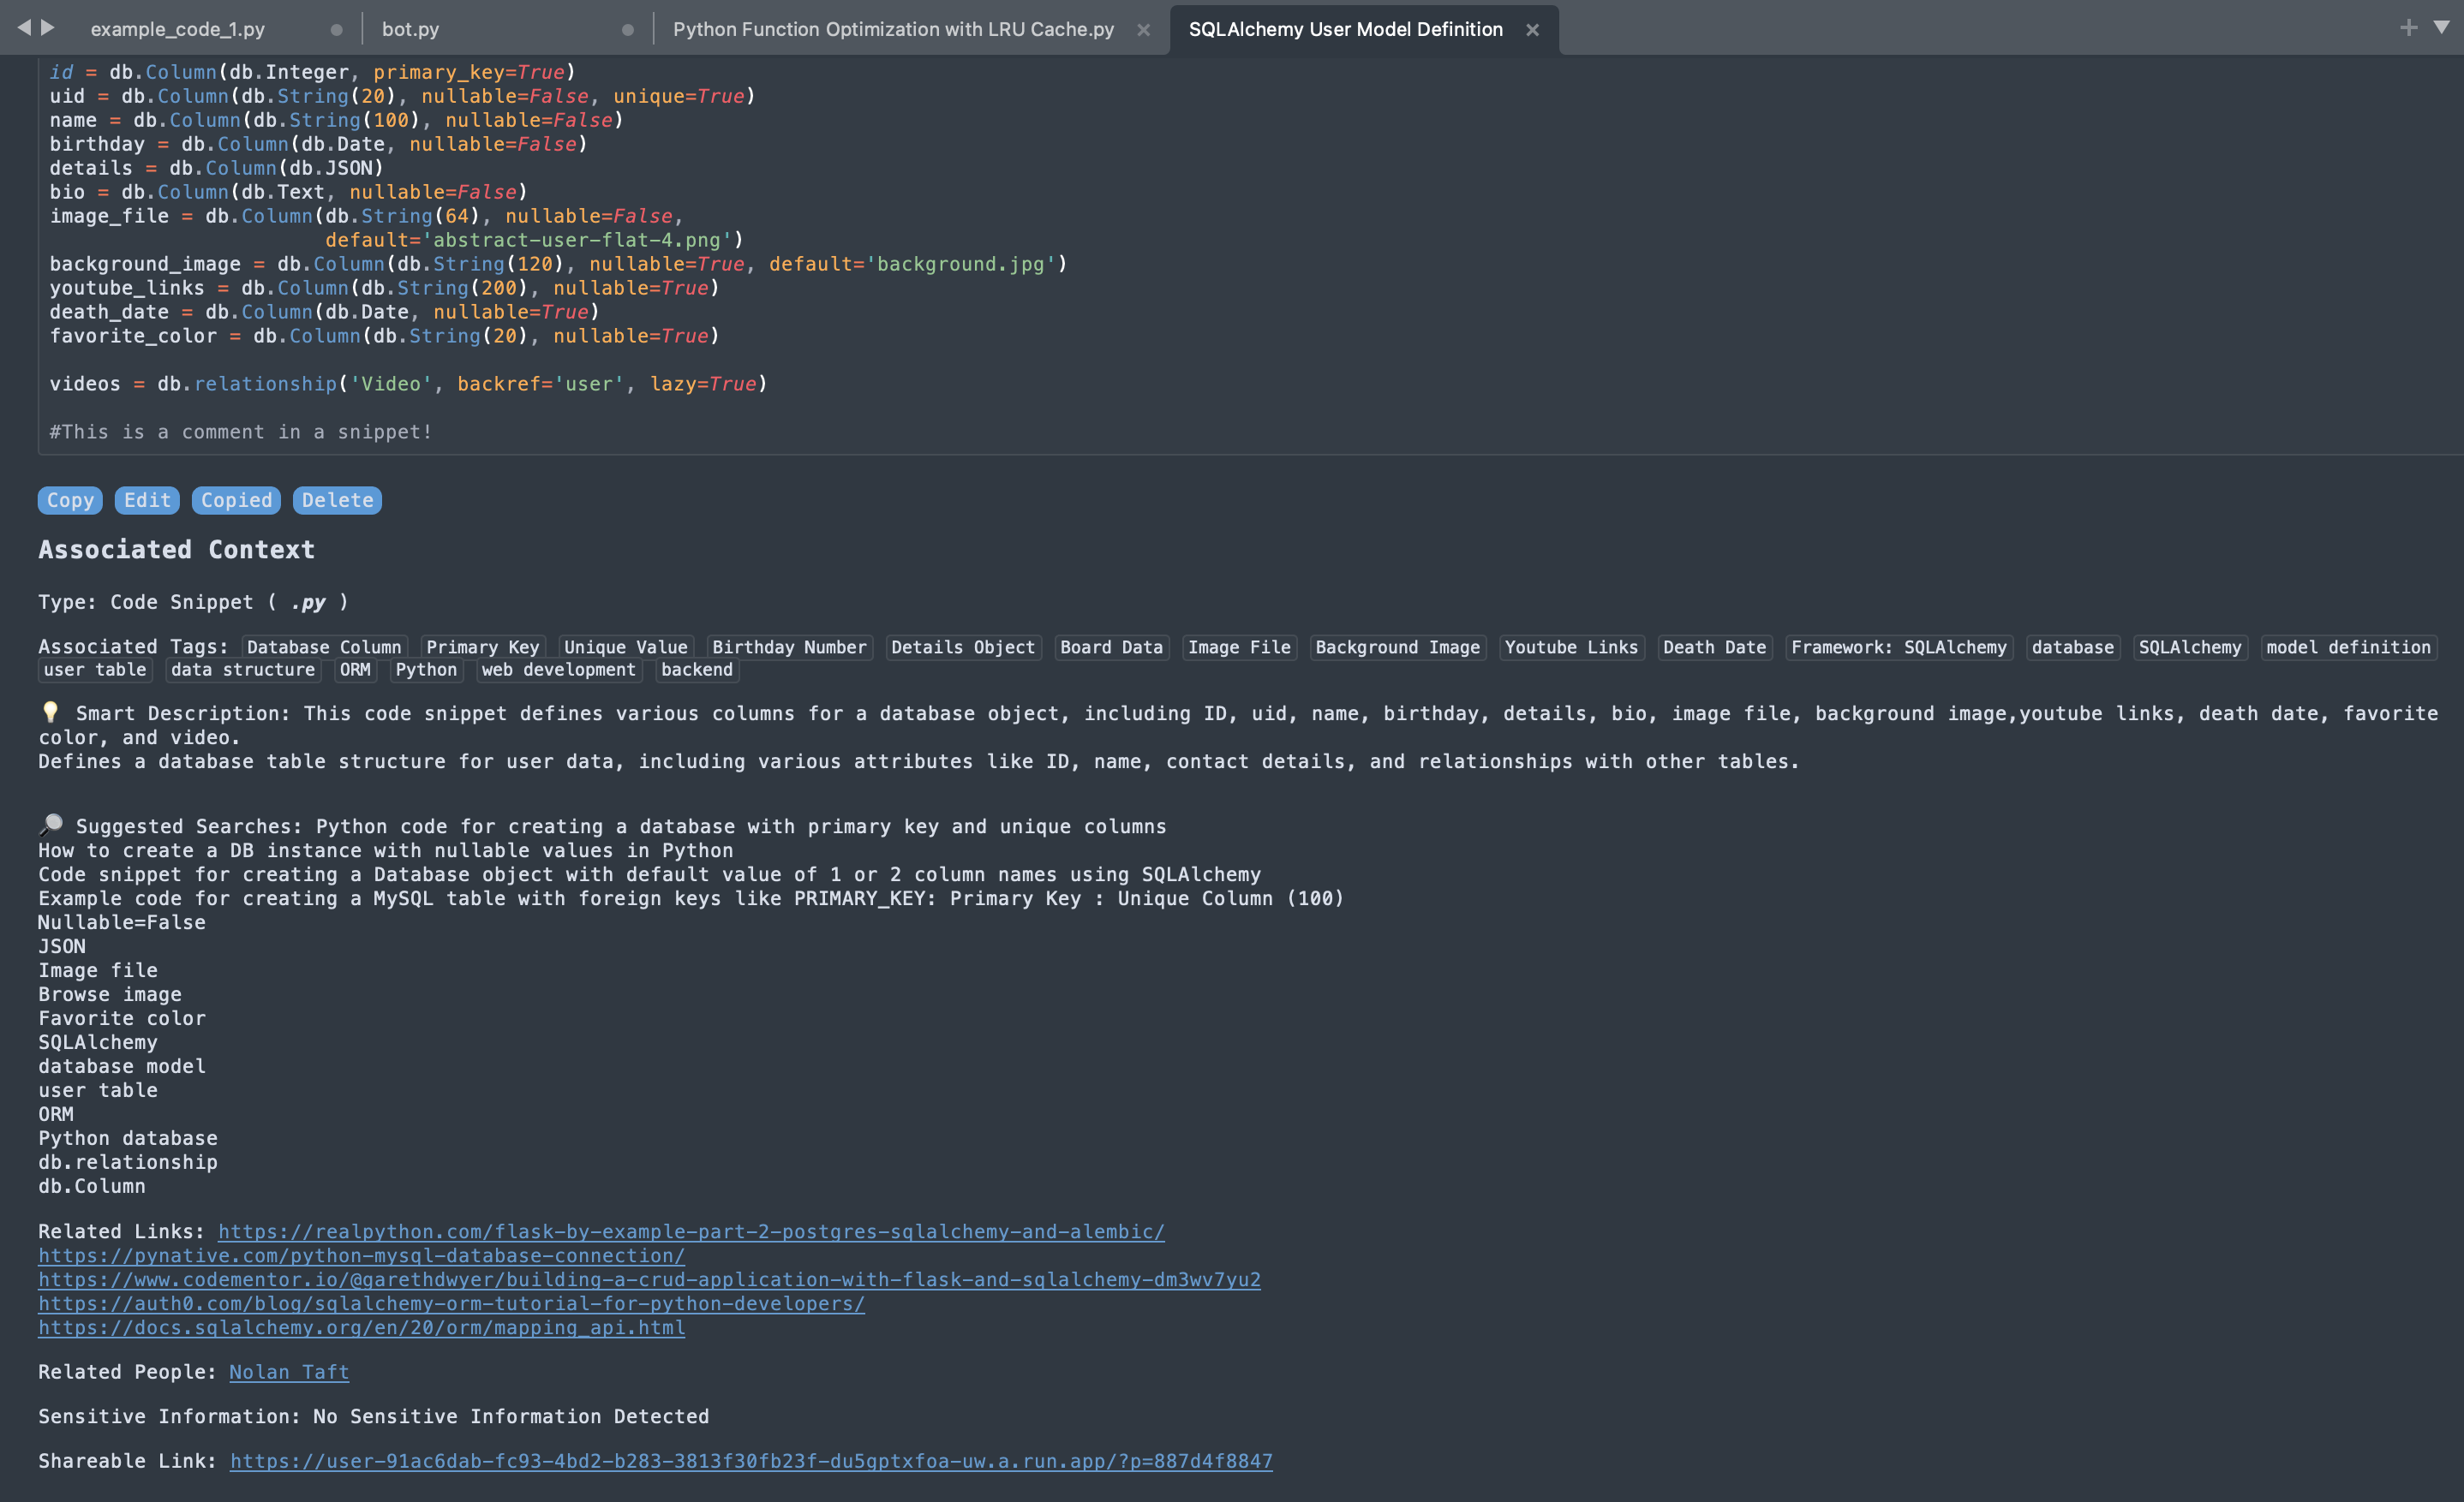Open Nolan Taft related person link
The width and height of the screenshot is (2464, 1502).
288,1372
